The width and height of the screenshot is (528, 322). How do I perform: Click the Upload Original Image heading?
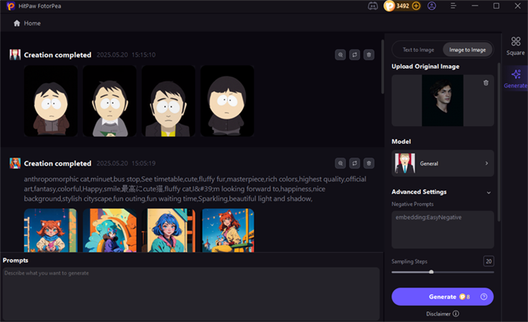[426, 67]
